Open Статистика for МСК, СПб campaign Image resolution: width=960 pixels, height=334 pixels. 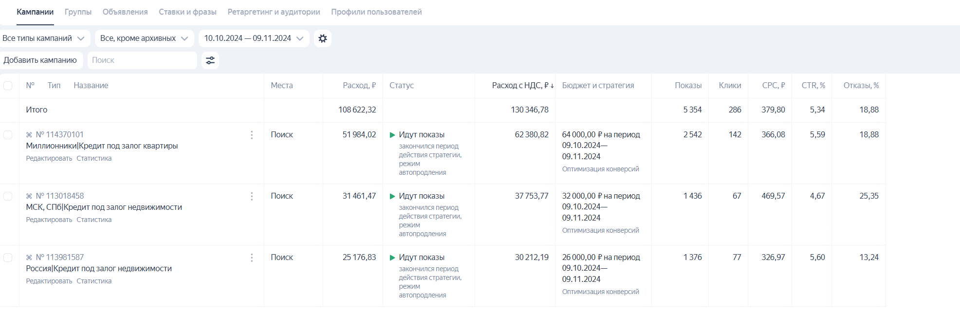click(94, 220)
